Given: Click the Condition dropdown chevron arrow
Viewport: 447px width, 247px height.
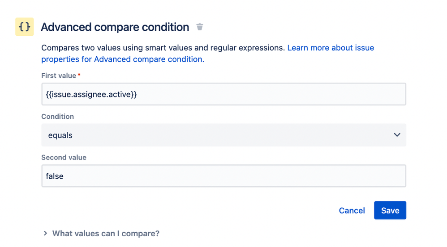Looking at the screenshot, I should tap(397, 135).
